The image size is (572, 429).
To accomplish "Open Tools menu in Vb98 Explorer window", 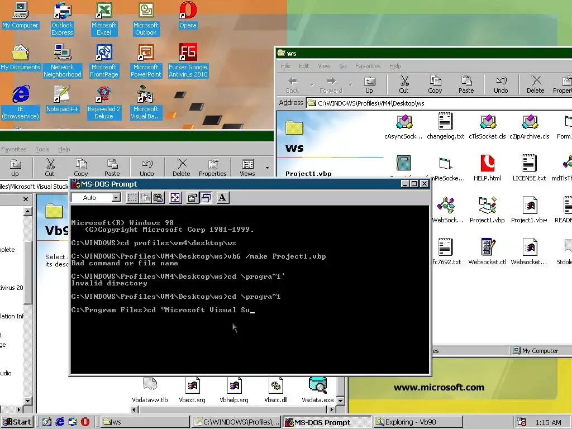I will (42, 149).
